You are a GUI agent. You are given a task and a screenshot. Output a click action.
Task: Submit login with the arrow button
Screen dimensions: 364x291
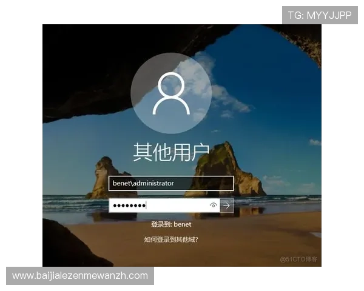pyautogui.click(x=227, y=206)
